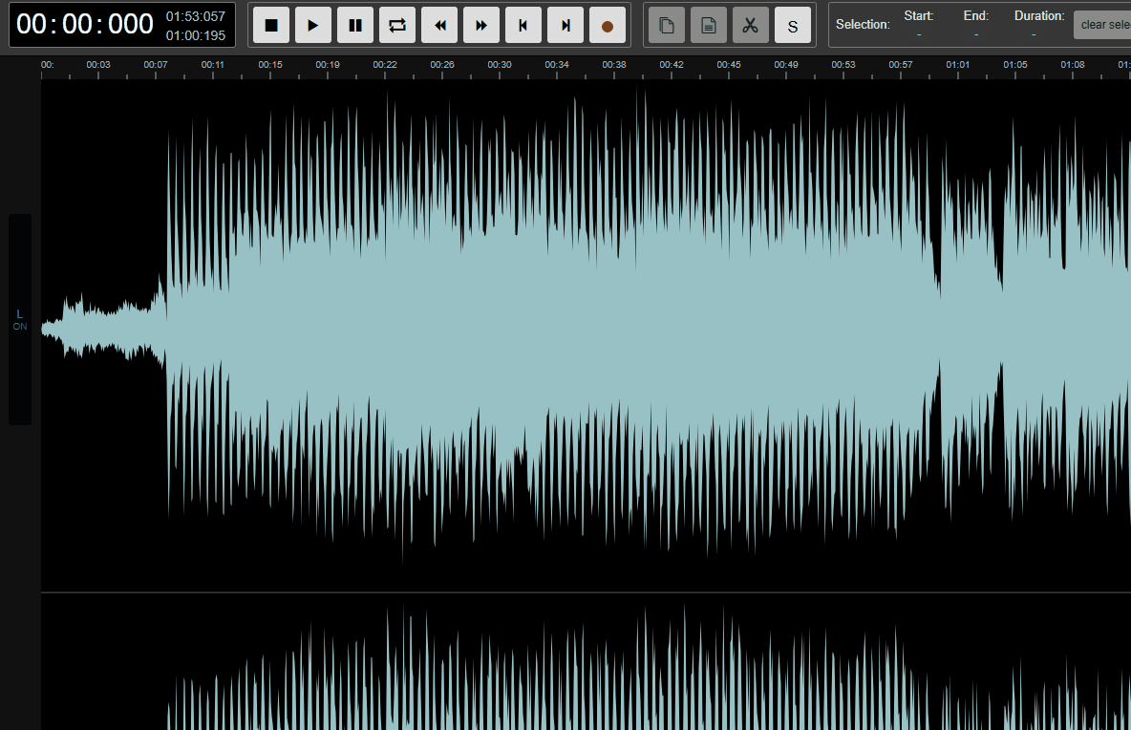This screenshot has height=730, width=1131.
Task: Click timeline ruler at 00:30 mark
Action: click(x=500, y=66)
